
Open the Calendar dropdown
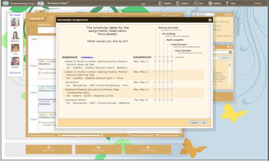[x=36, y=18]
